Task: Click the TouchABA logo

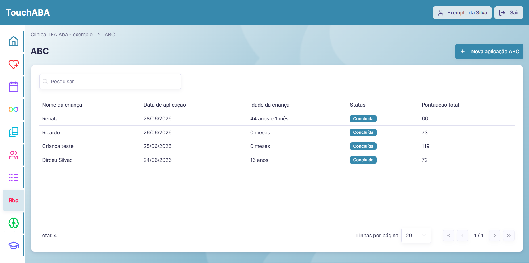Action: point(28,12)
